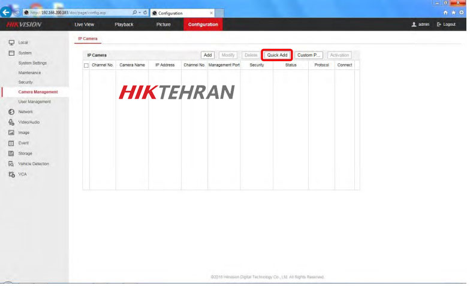Click the IP Address column header

point(165,65)
